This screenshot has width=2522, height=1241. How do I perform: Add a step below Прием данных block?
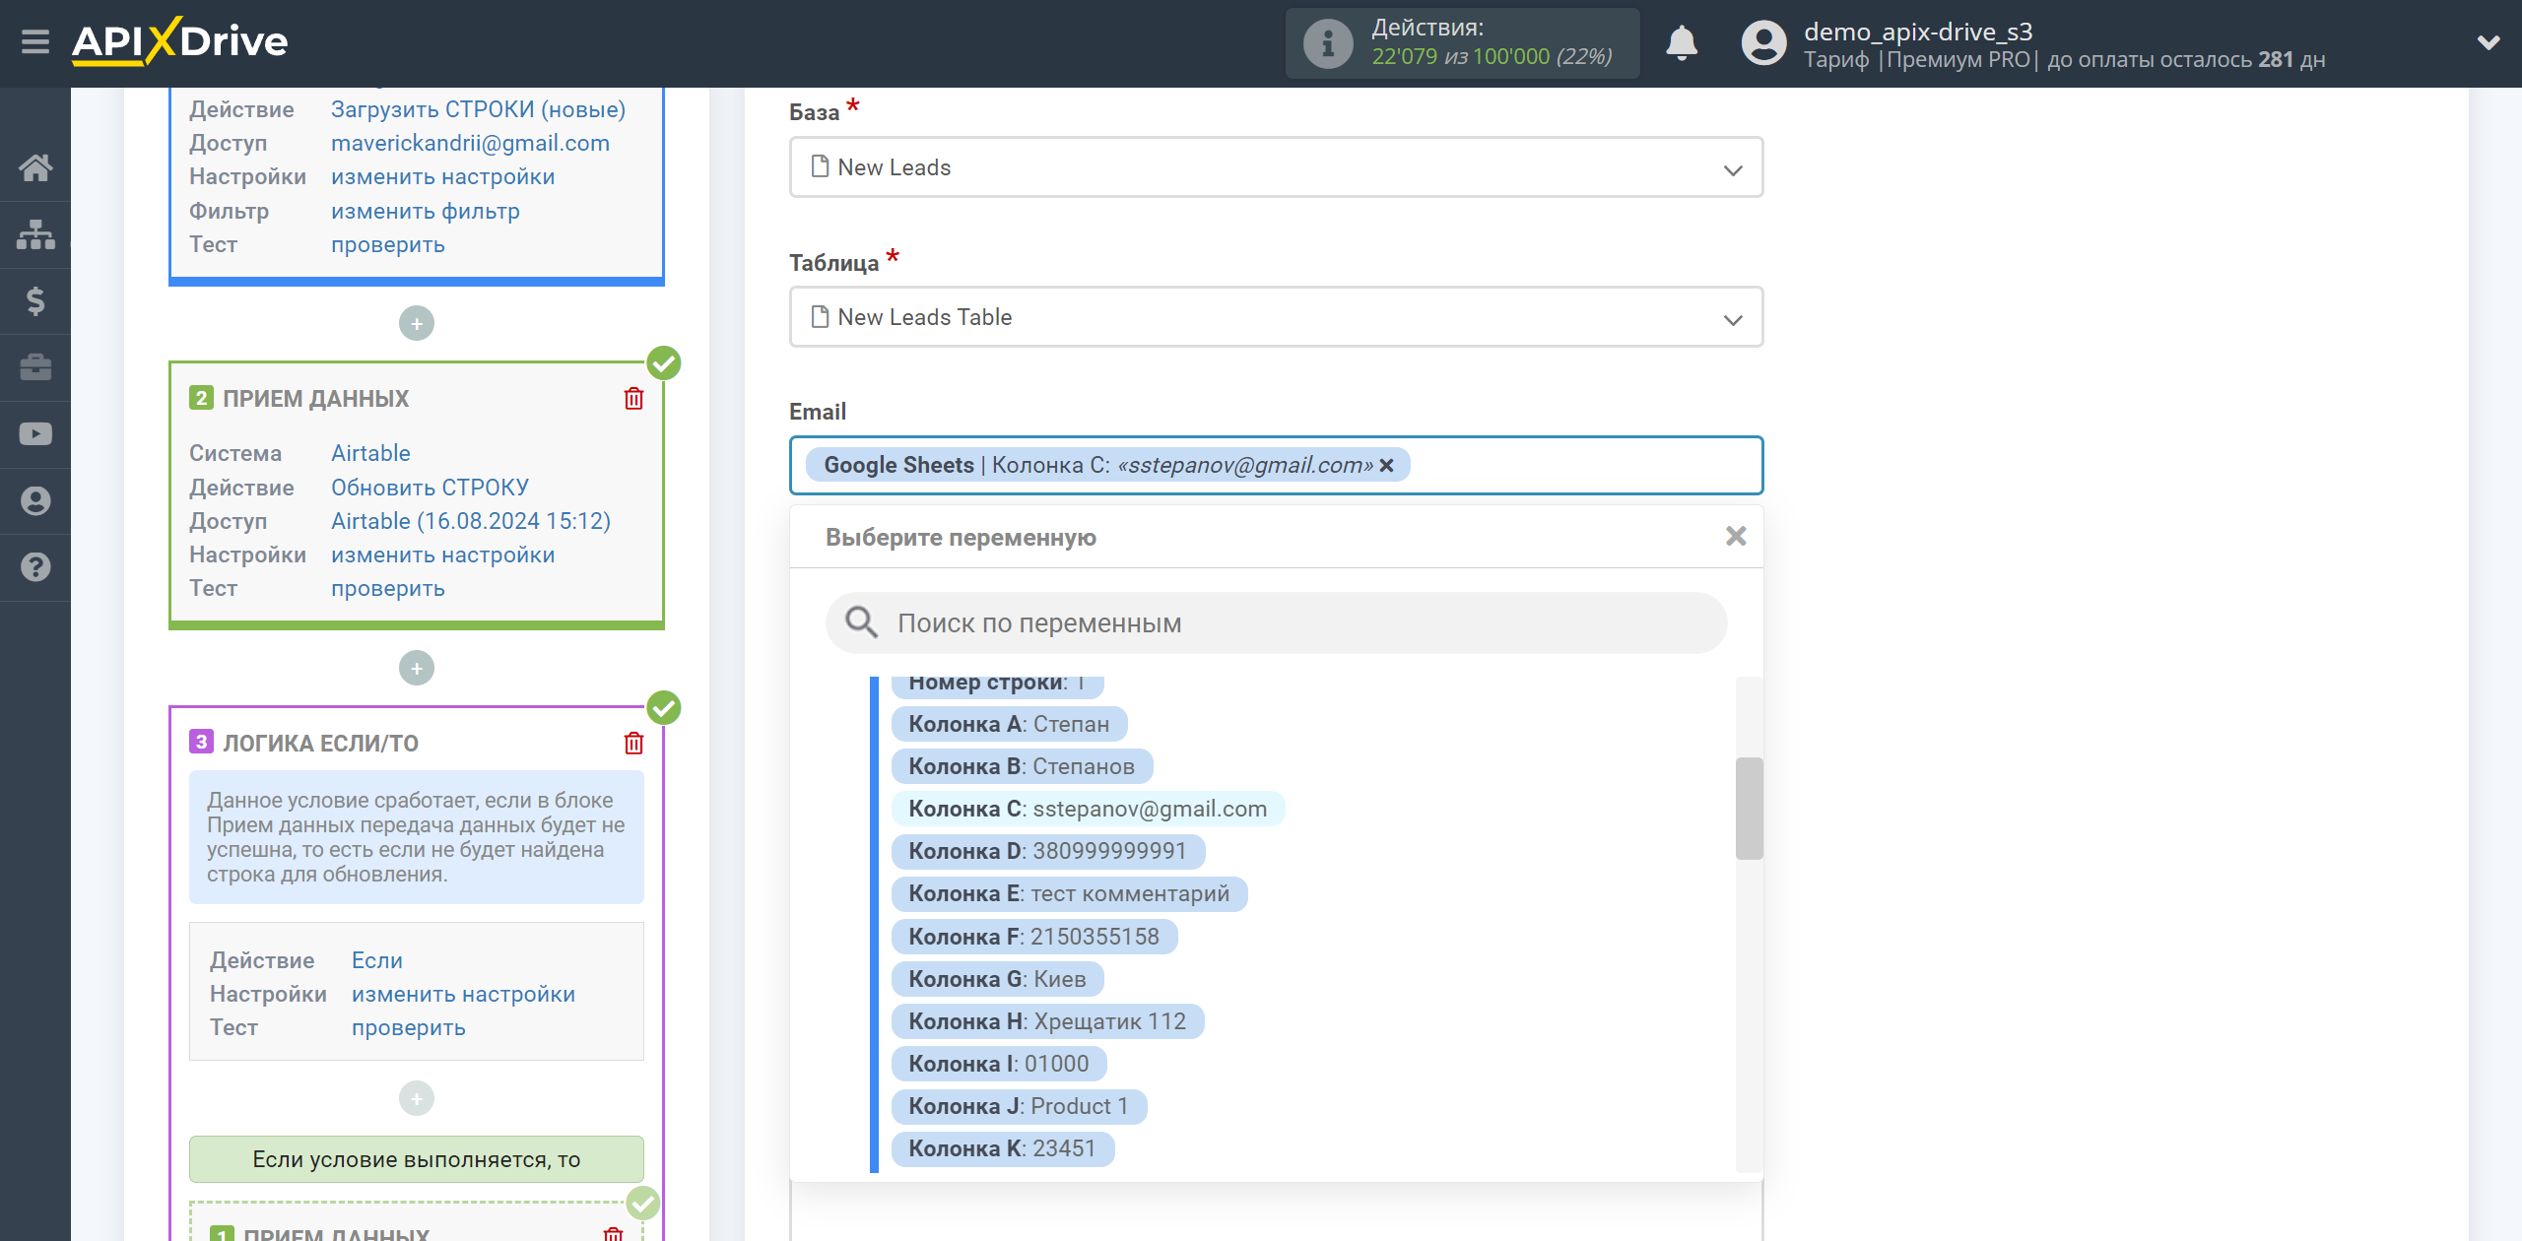pyautogui.click(x=417, y=669)
